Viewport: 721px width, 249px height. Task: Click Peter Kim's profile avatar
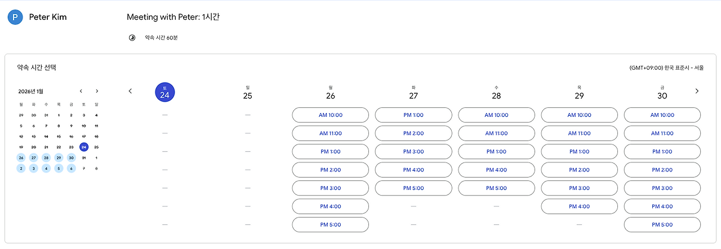pos(15,17)
